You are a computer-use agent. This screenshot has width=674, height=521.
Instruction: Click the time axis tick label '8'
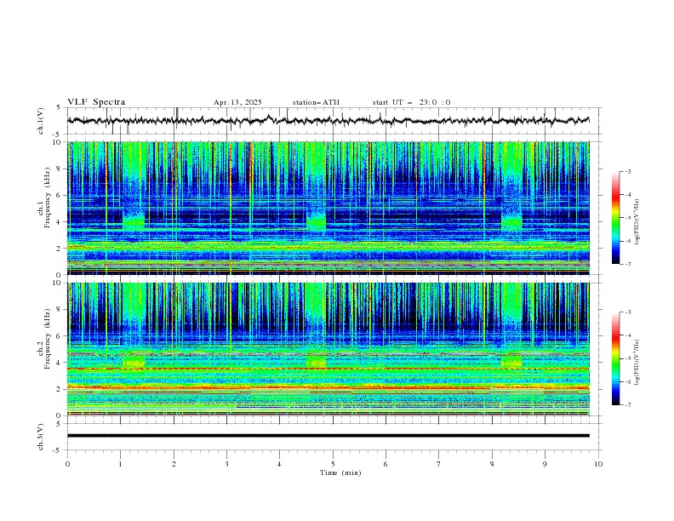click(492, 464)
